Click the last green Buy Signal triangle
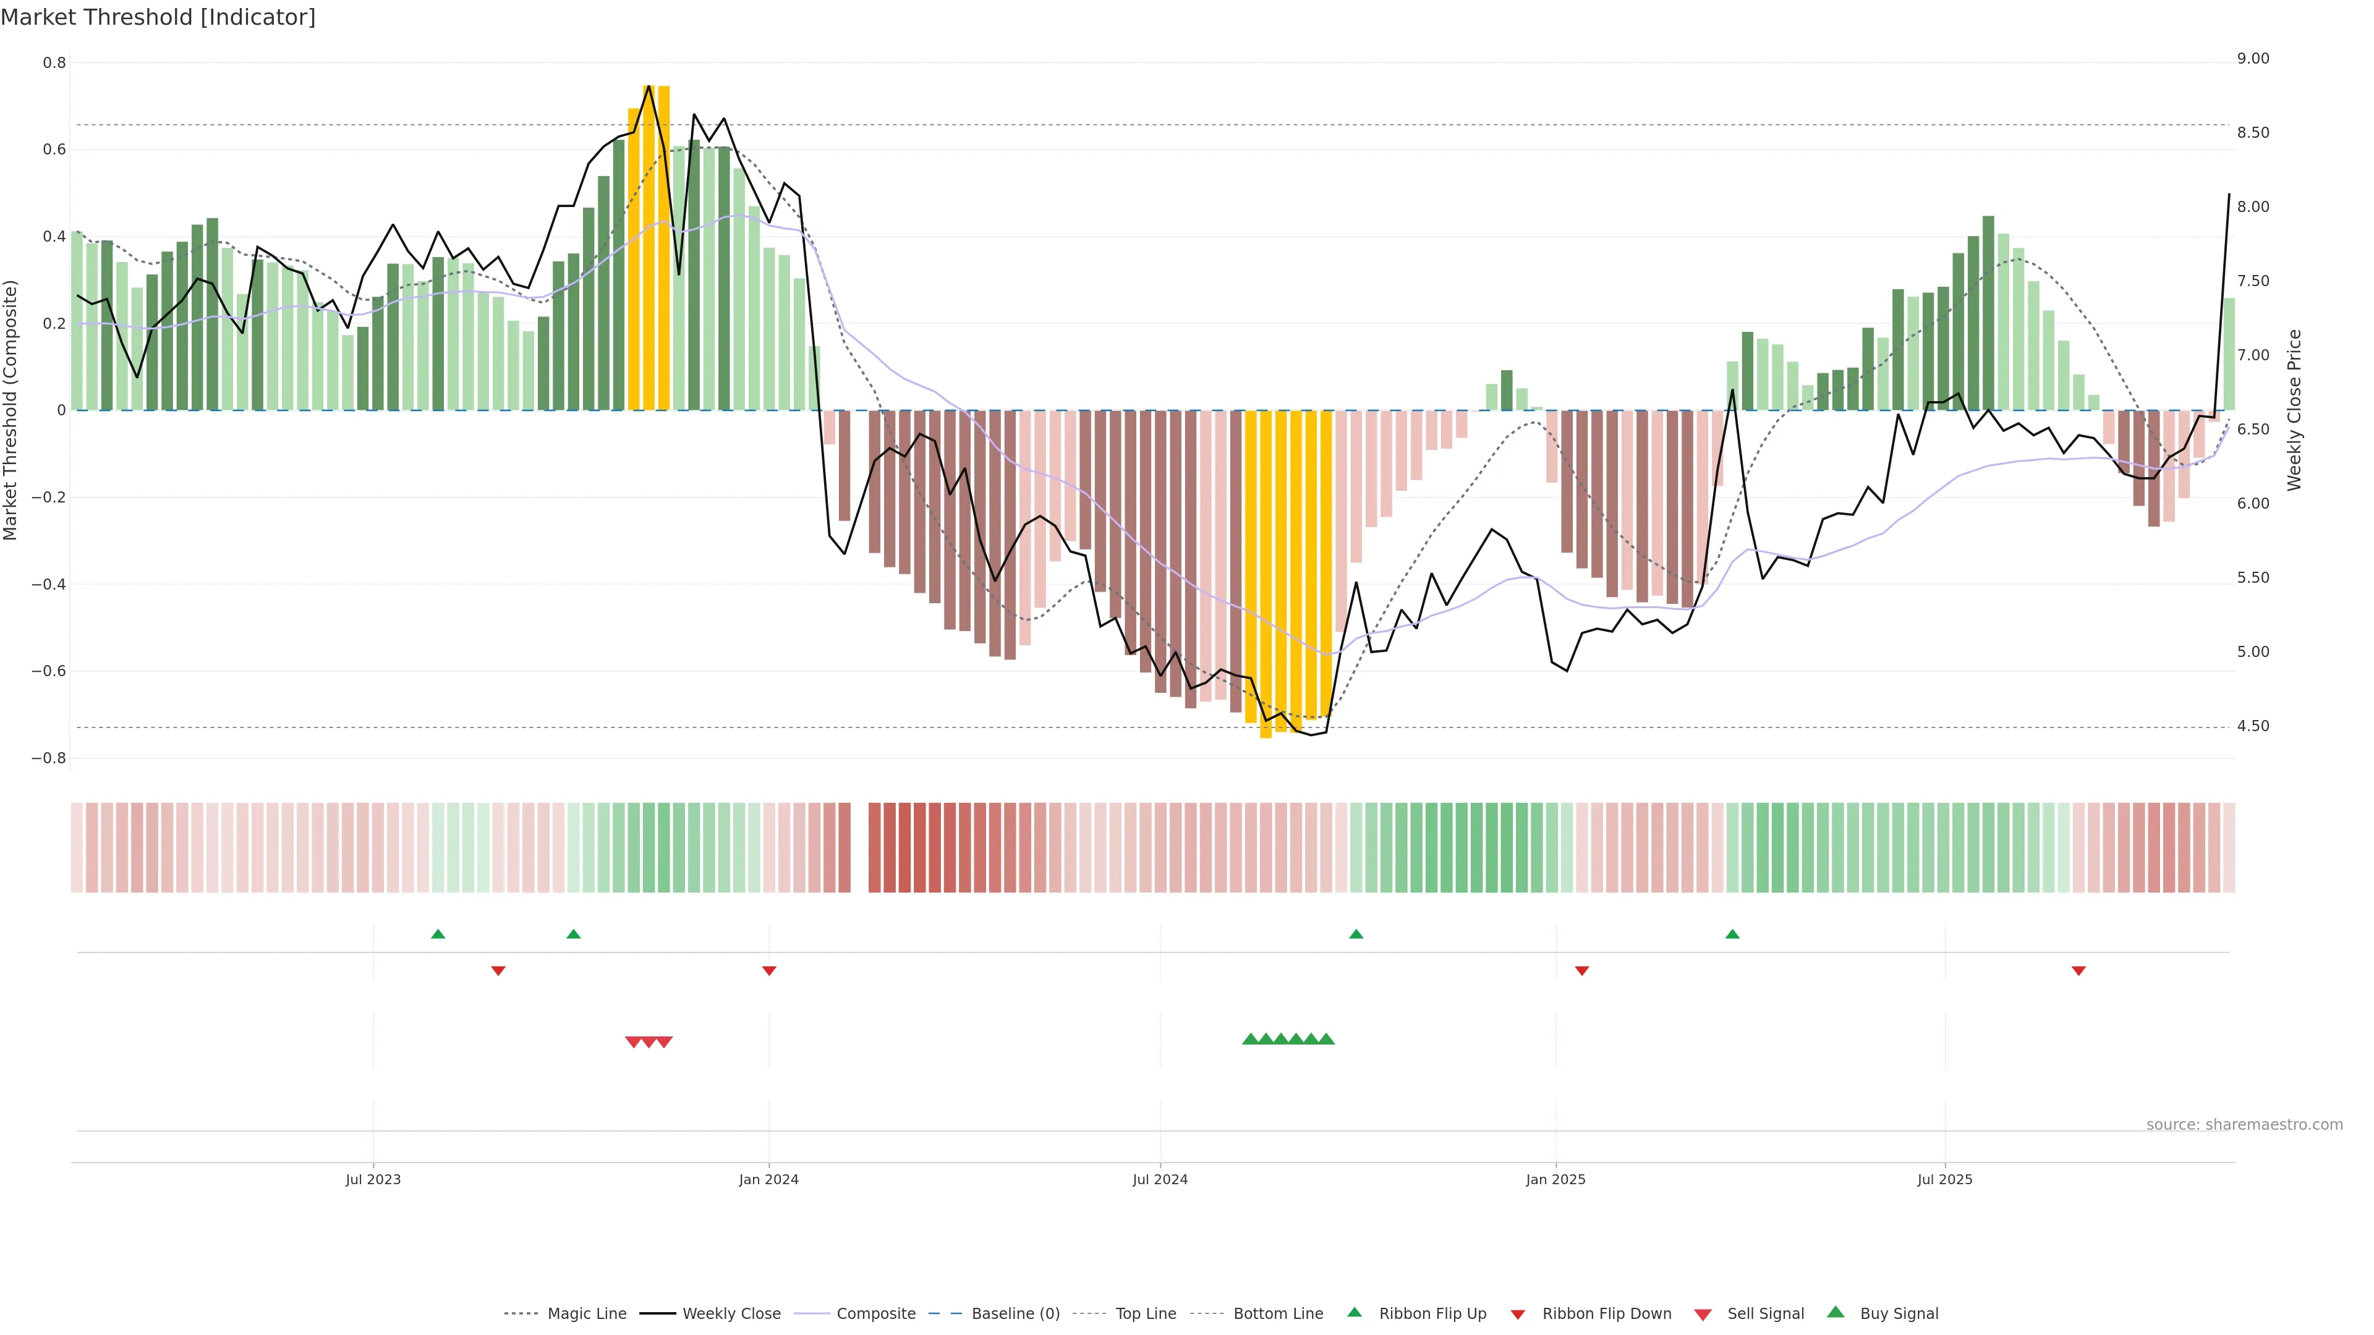The height and width of the screenshot is (1335, 2374). tap(1326, 1039)
